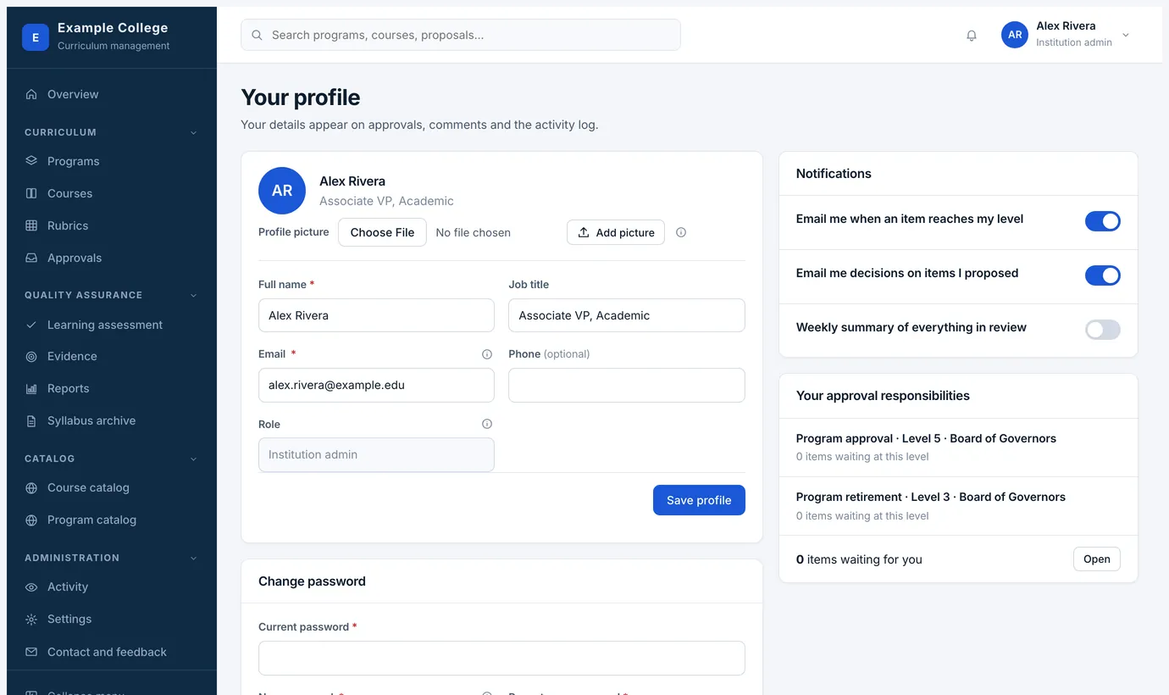Click the Courses book icon

pos(31,193)
